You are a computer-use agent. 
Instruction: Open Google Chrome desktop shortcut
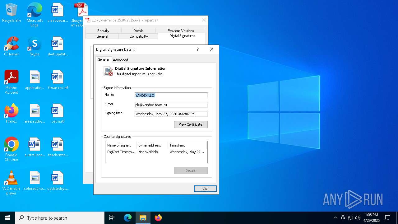coord(12,149)
